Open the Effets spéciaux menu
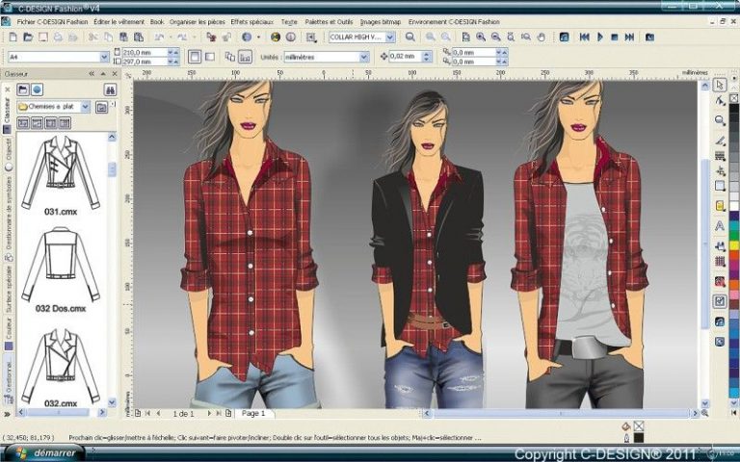The height and width of the screenshot is (462, 740). coord(252,20)
